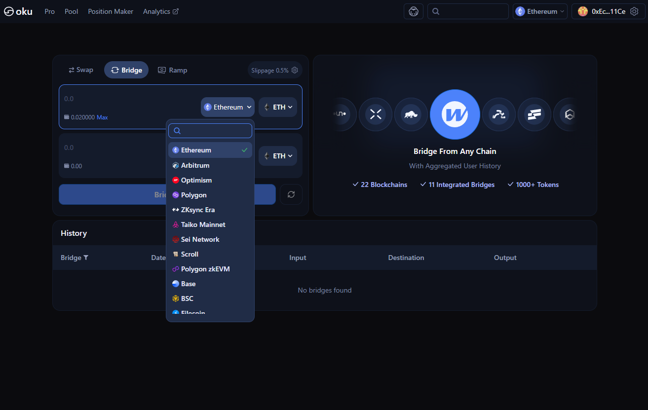Click the crossed-arrows bridge logo
Screen dimensions: 648x410
[x=376, y=114]
